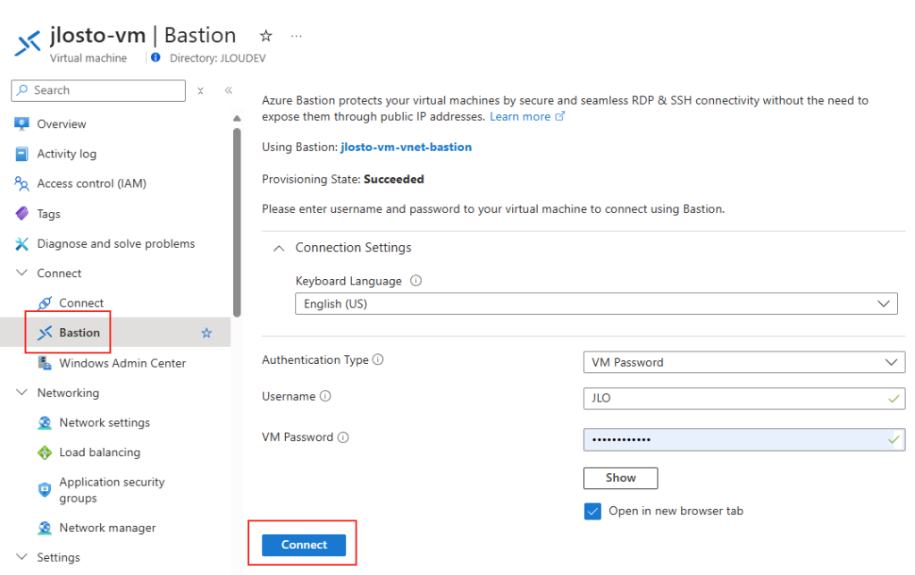The image size is (915, 575).
Task: Click the Directory info icon
Action: (x=155, y=57)
